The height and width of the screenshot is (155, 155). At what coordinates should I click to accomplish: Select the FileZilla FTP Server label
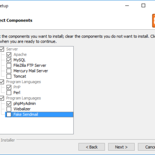tap(30, 65)
